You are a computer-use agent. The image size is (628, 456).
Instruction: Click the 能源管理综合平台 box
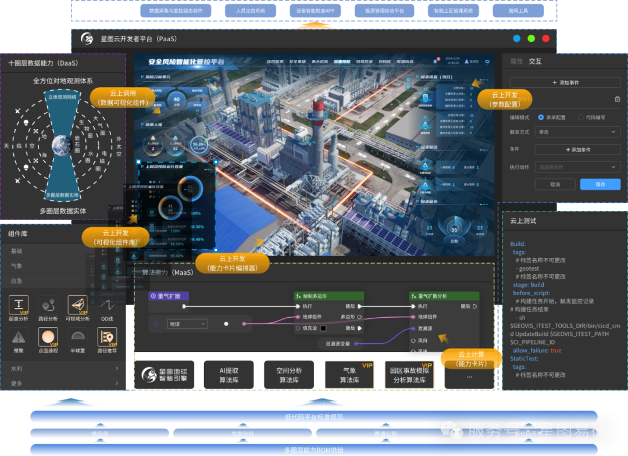(384, 11)
